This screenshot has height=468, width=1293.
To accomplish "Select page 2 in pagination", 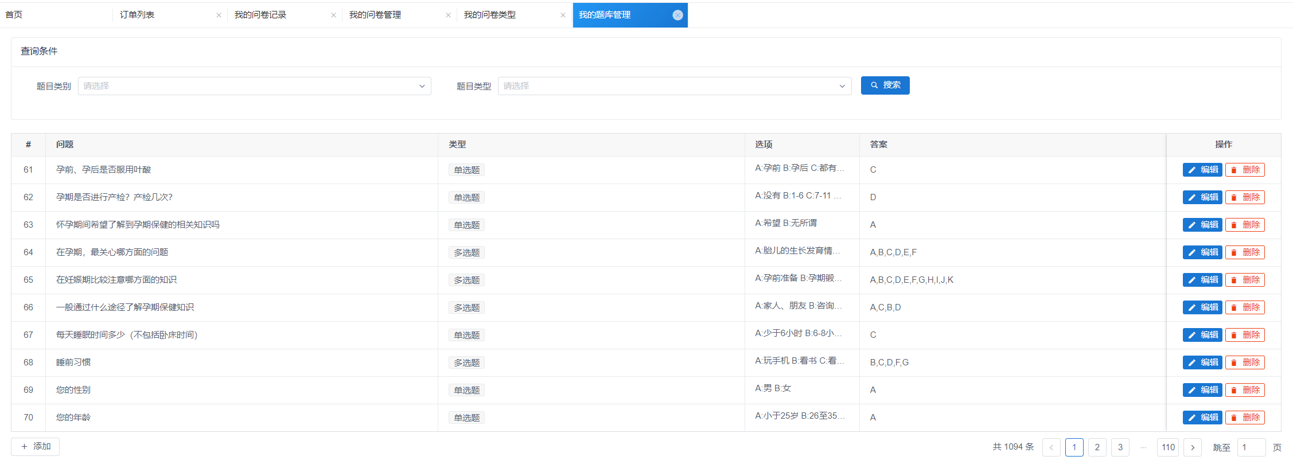I will point(1097,447).
